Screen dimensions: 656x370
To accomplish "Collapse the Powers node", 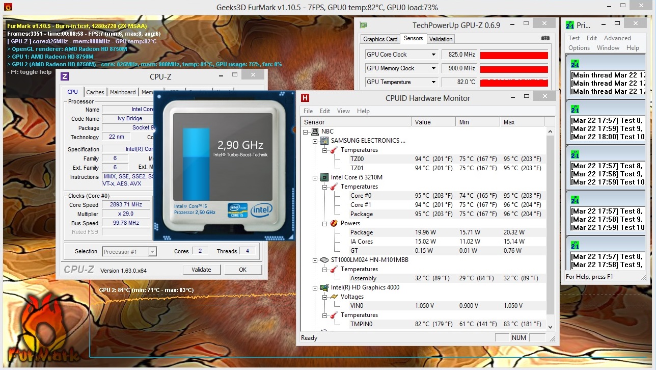I will 324,223.
